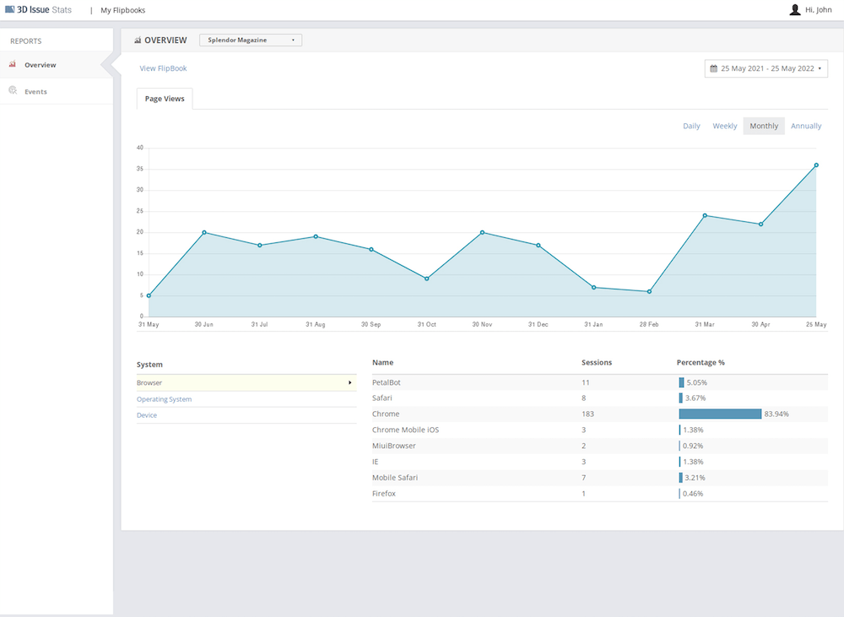This screenshot has height=617, width=844.
Task: Click the Chrome percentage bar
Action: point(720,414)
